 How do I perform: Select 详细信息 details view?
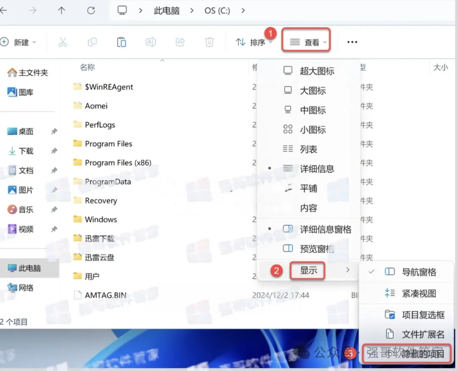[x=308, y=169]
